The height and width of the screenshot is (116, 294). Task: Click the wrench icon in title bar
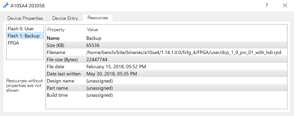tap(6, 6)
